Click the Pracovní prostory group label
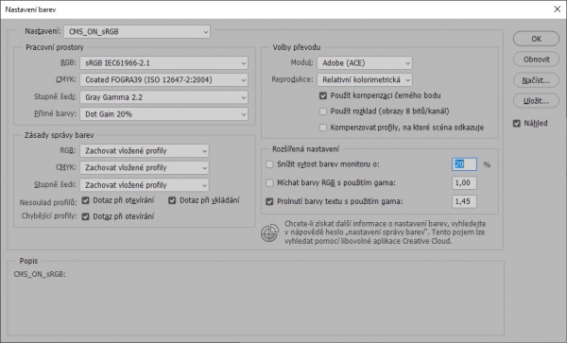This screenshot has height=343, width=567. (x=55, y=47)
